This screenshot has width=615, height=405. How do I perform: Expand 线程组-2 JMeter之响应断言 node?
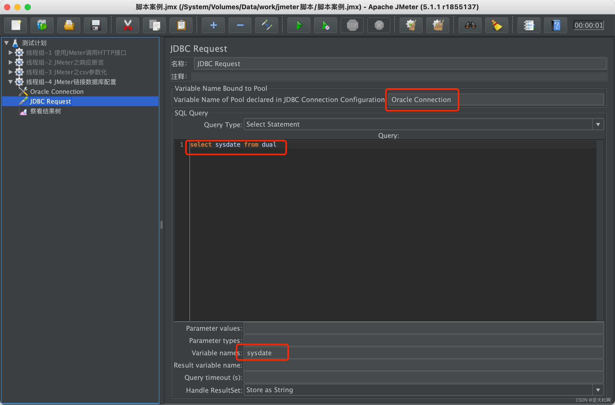(11, 62)
